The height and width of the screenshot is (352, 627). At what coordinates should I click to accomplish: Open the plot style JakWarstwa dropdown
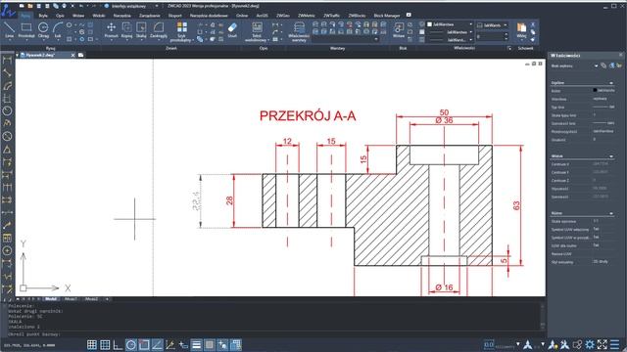tap(492, 25)
